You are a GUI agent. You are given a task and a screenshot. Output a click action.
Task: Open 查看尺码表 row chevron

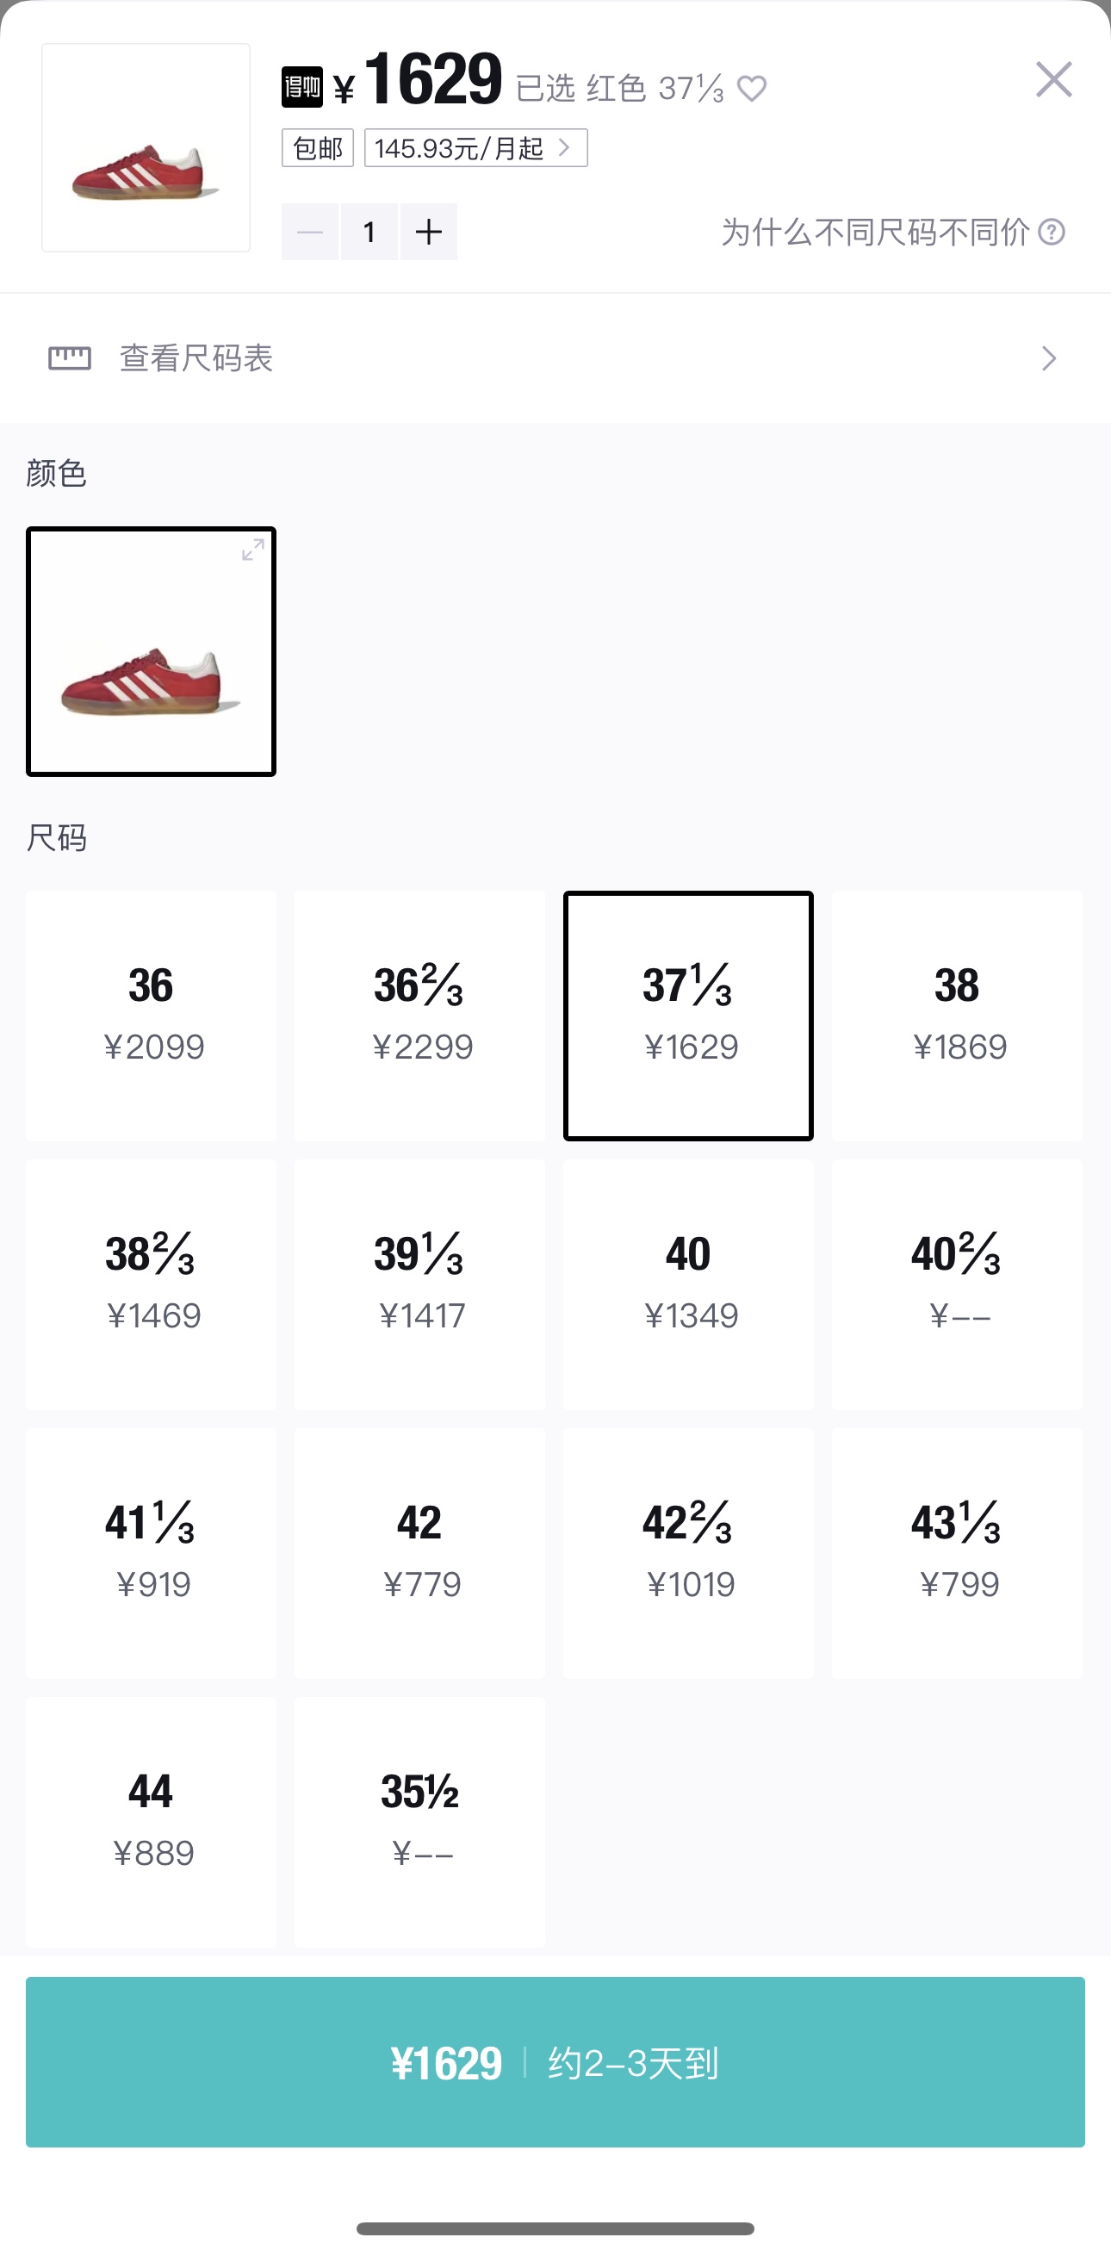[1048, 358]
